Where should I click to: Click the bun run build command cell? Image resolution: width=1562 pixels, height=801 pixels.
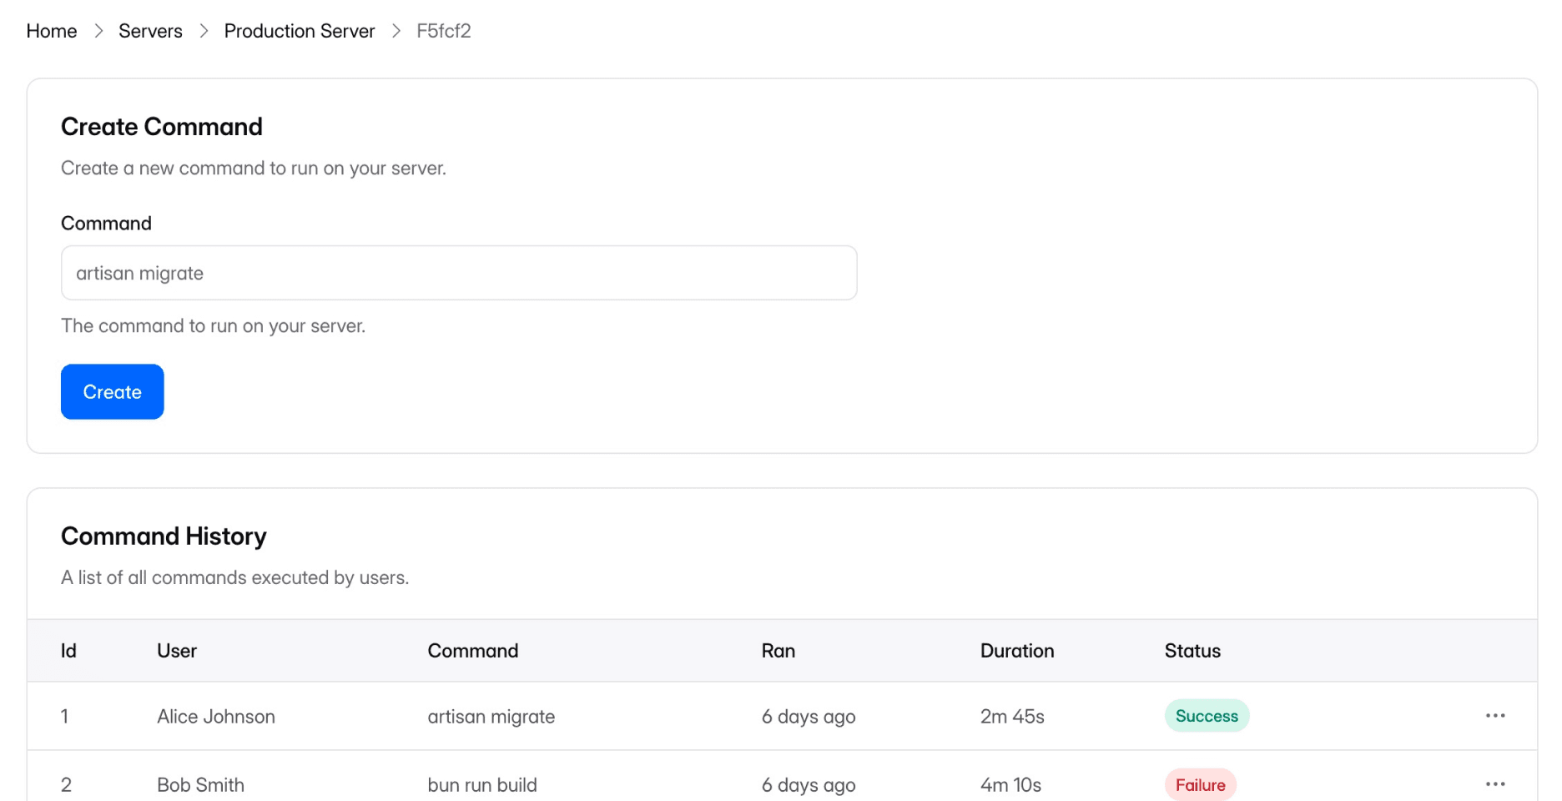click(x=482, y=785)
